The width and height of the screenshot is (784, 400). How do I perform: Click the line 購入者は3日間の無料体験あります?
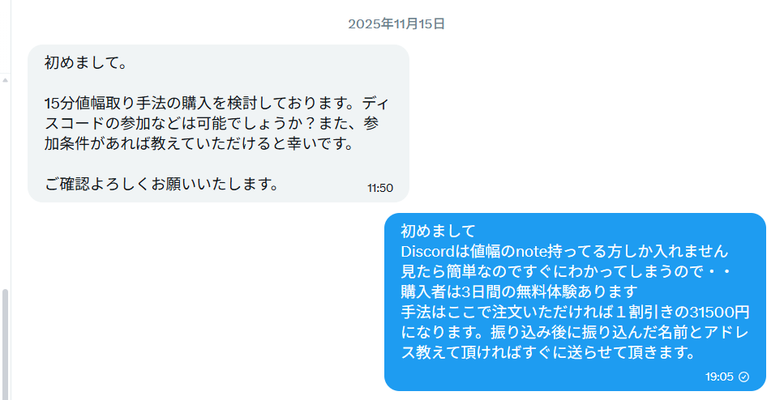[x=519, y=291]
